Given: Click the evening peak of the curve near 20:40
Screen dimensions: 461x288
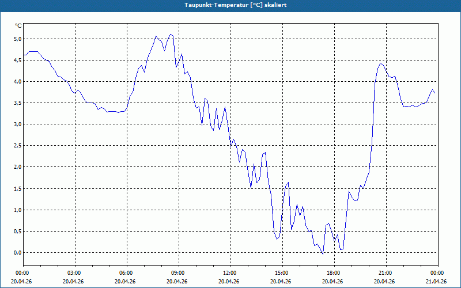Looking at the screenshot, I should (x=381, y=63).
